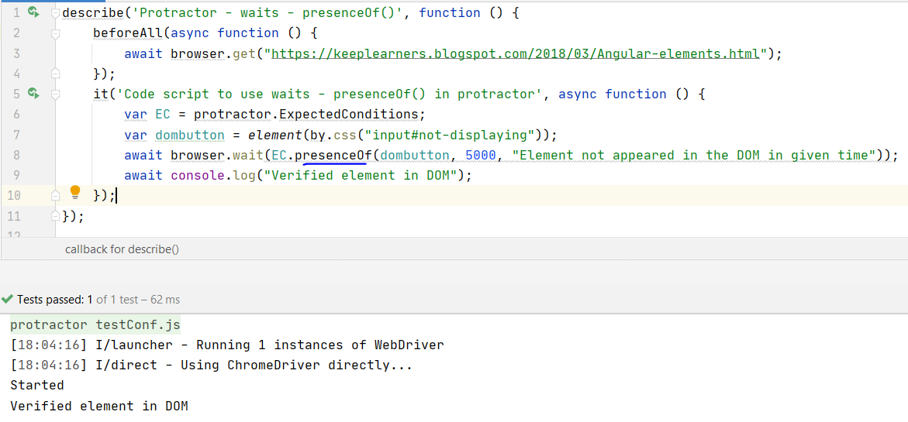Place cursor on 'dombutton' variable declaration on line 7
Image resolution: width=908 pixels, height=422 pixels.
[x=190, y=135]
